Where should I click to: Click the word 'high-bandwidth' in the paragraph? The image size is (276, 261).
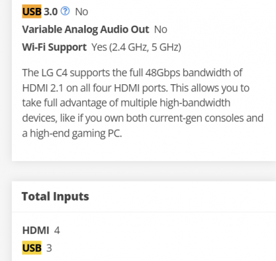195,103
